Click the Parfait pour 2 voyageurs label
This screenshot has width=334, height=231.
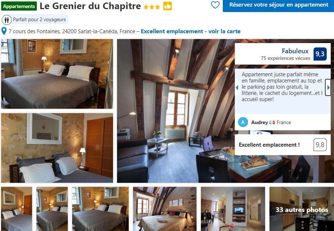pyautogui.click(x=39, y=20)
